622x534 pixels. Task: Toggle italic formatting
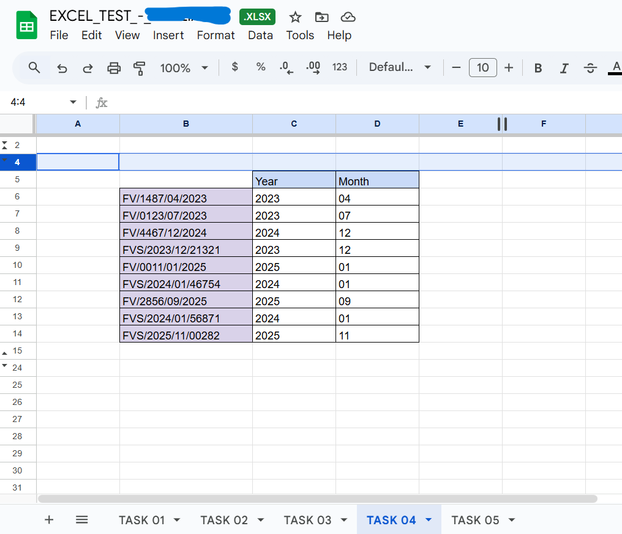tap(564, 68)
